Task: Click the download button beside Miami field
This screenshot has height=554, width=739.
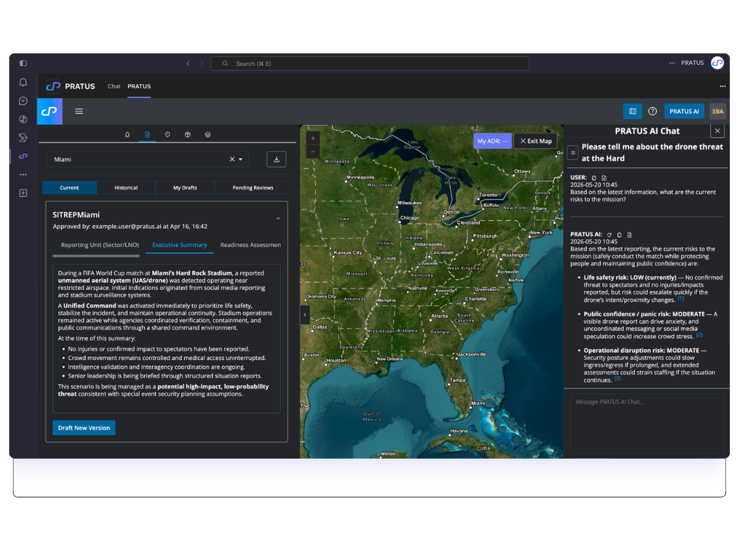Action: (x=277, y=159)
